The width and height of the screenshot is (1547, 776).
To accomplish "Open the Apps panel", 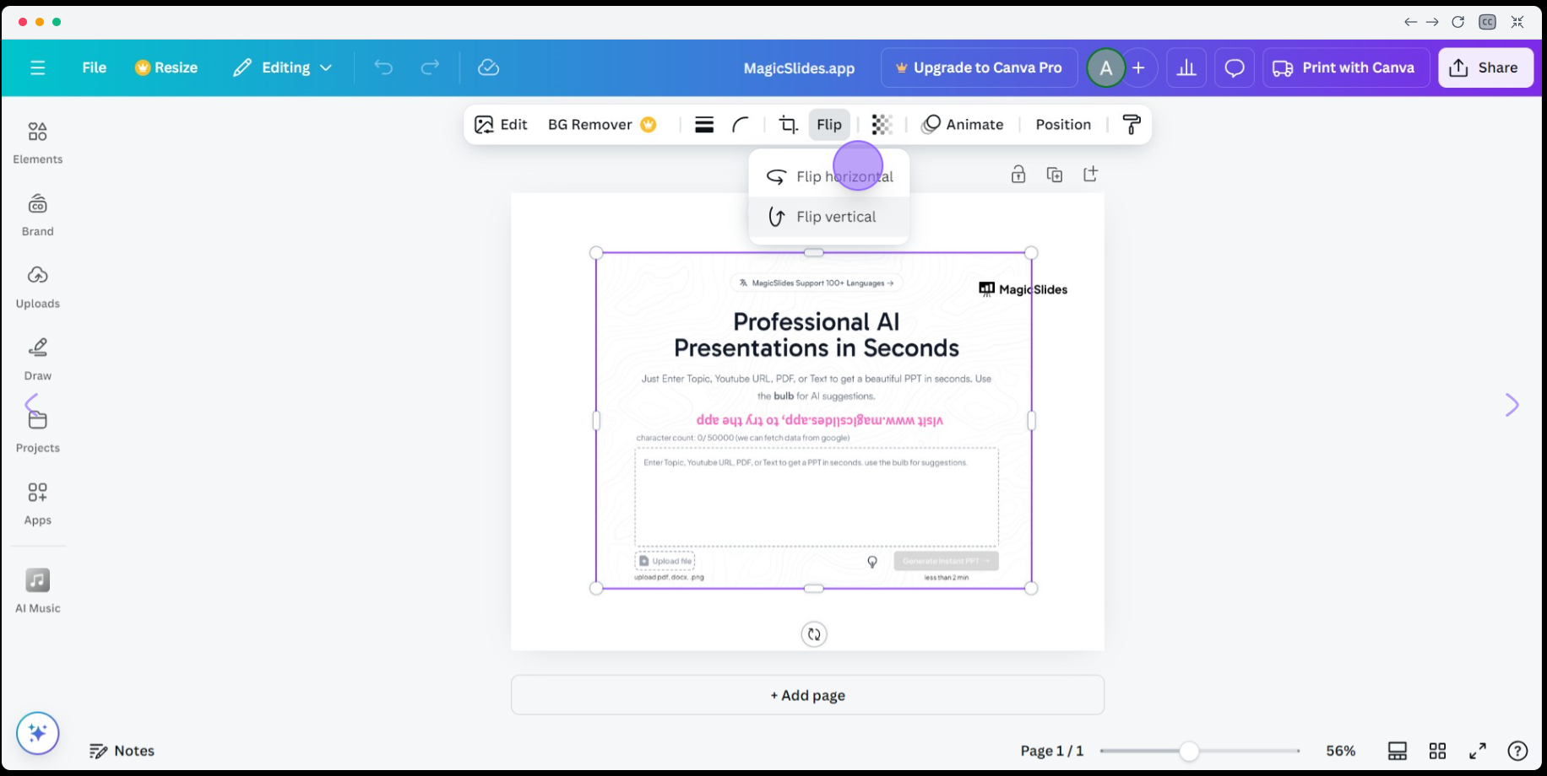I will [38, 504].
